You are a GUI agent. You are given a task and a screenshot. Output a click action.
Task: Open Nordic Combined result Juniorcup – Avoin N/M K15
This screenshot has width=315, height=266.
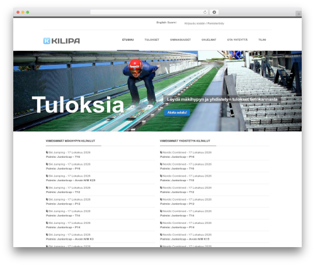coord(185,239)
